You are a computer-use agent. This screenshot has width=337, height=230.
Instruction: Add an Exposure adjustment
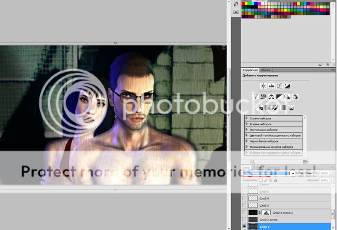288,86
